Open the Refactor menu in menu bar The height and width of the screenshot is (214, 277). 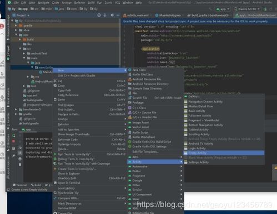[x=80, y=3]
